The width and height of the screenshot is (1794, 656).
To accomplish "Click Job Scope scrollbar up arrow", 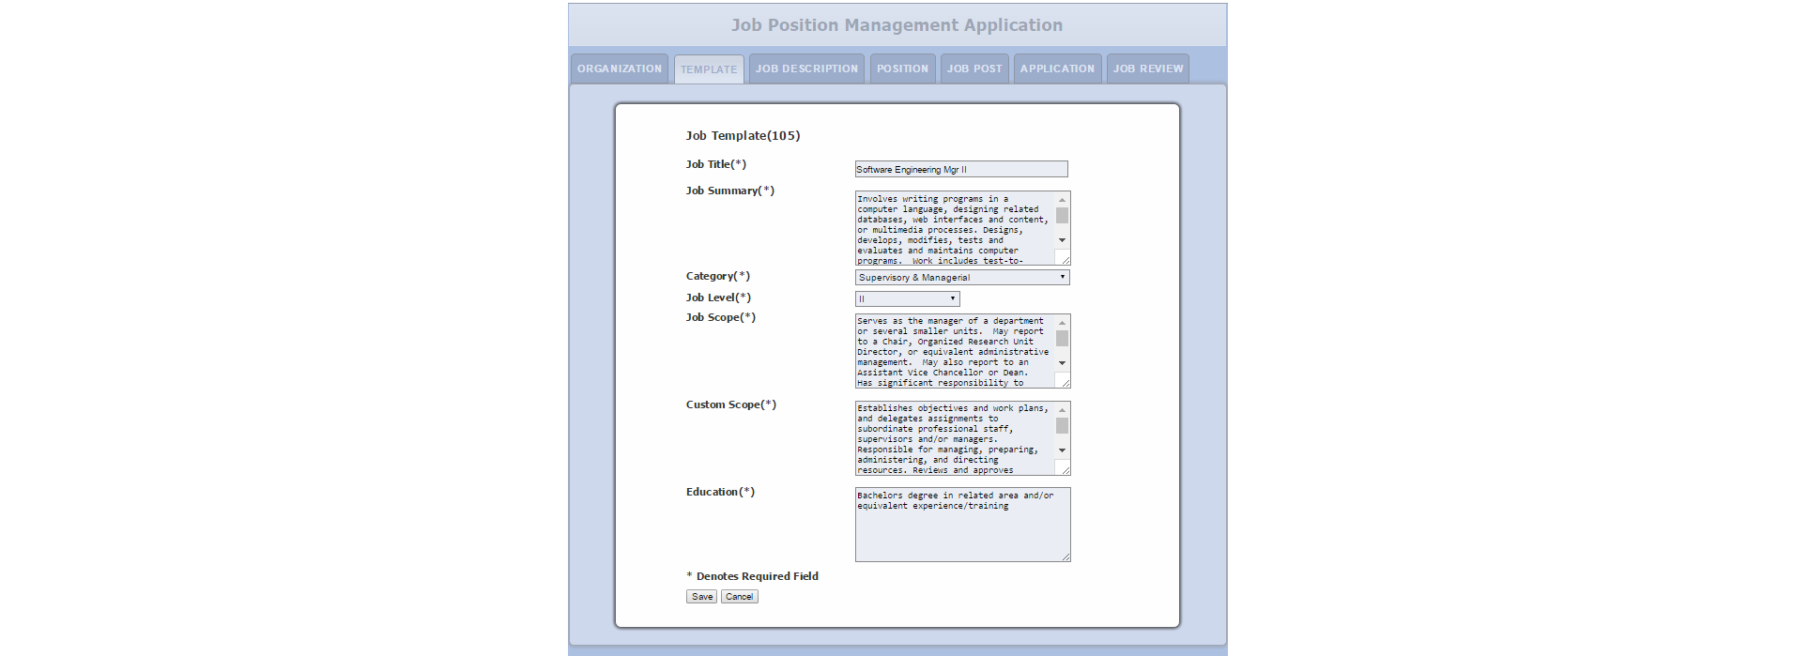I will (1063, 322).
